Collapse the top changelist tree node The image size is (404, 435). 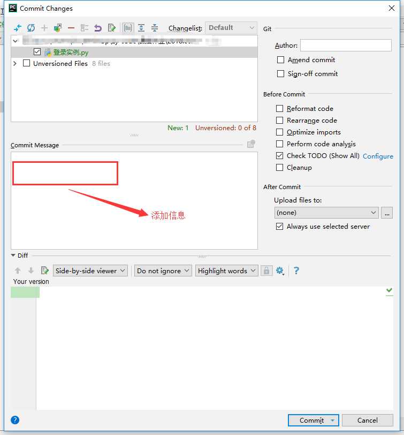click(x=15, y=41)
